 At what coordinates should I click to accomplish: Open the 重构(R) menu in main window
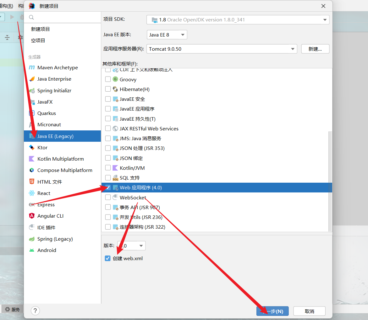pos(6,6)
